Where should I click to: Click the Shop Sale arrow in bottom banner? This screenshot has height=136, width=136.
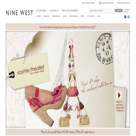click(94, 132)
